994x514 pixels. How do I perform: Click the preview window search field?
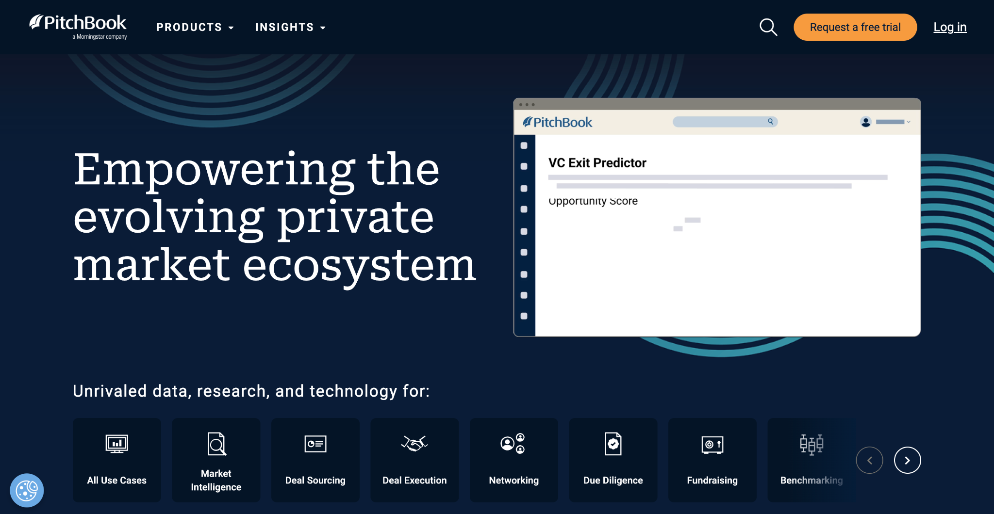click(x=725, y=122)
